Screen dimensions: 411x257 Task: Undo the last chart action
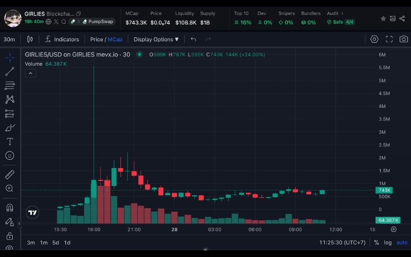(x=194, y=39)
